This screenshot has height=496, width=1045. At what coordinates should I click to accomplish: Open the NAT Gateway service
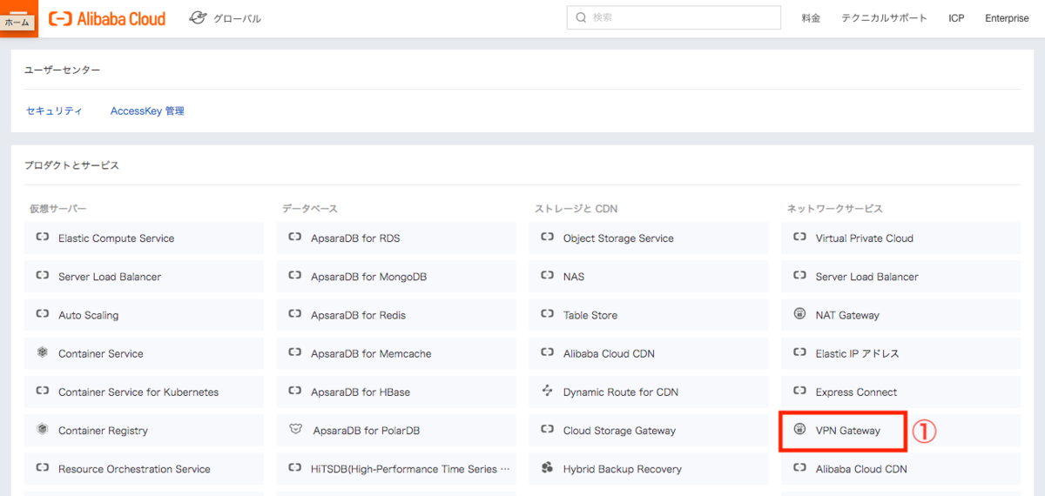900,315
